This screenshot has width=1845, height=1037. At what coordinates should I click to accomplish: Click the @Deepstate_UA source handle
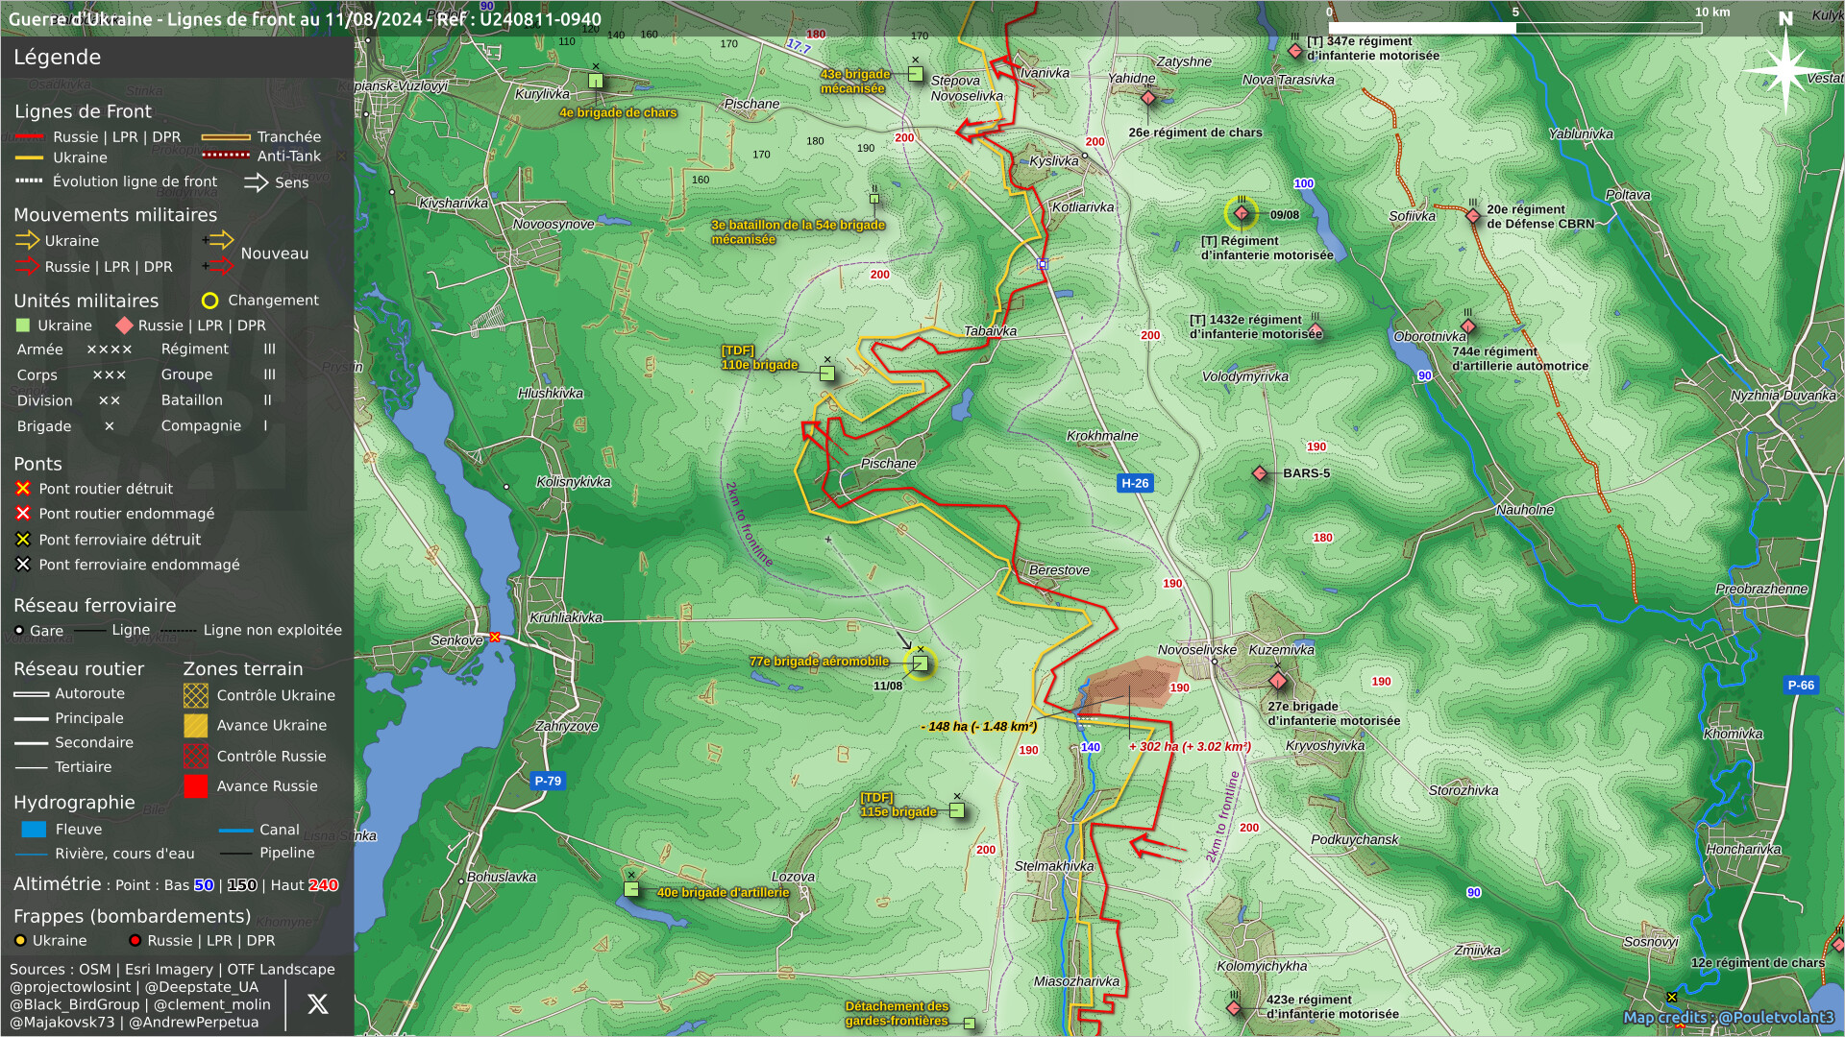click(201, 987)
